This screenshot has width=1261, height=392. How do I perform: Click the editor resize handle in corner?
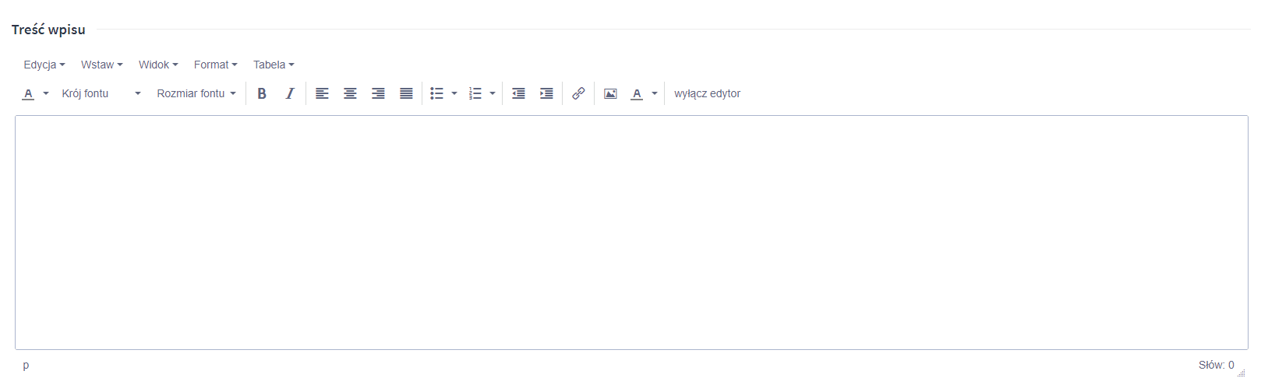[x=1242, y=372]
